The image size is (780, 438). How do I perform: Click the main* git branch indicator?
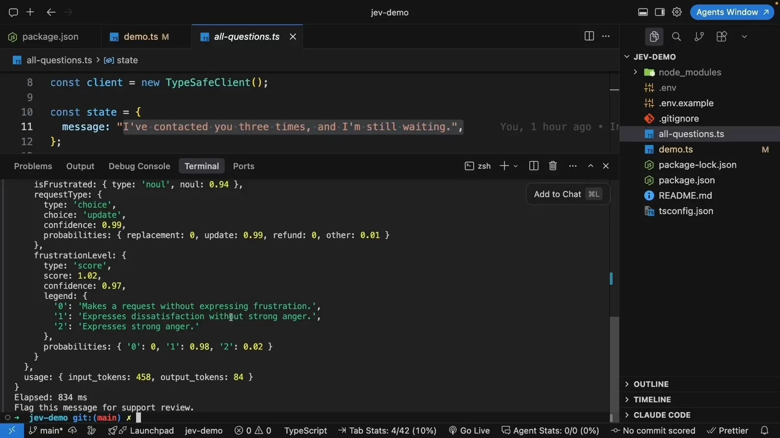tap(46, 431)
